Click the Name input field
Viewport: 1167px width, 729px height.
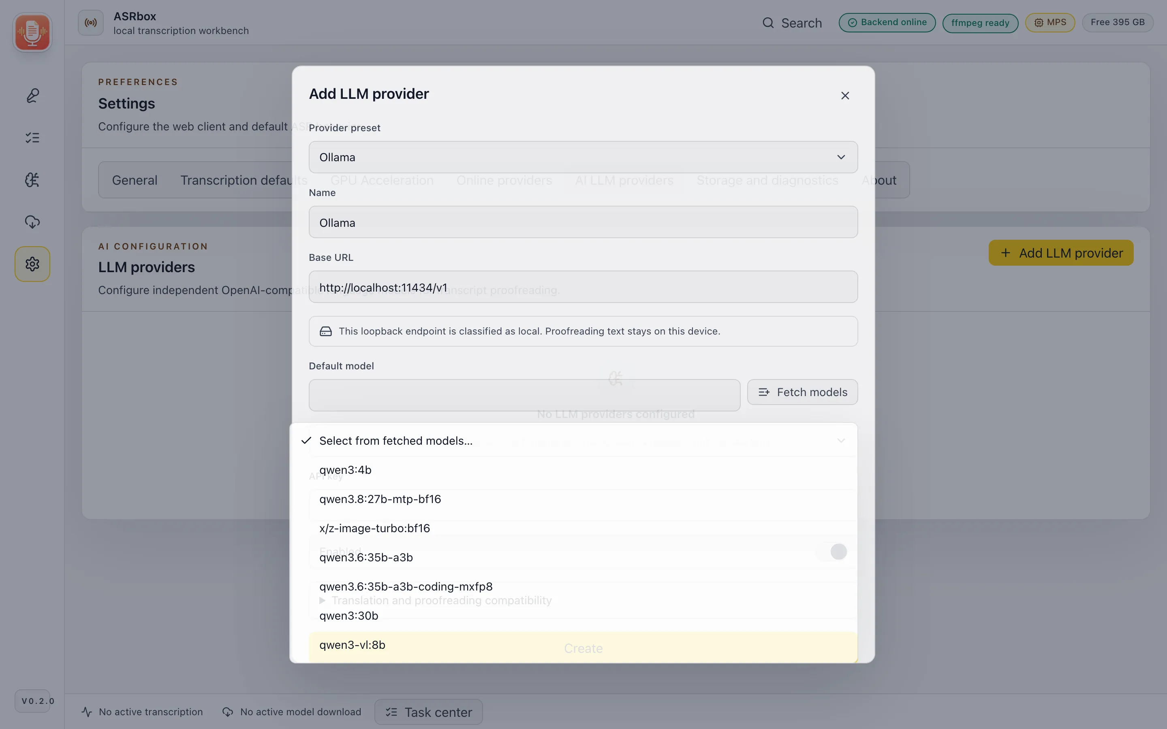pos(583,222)
